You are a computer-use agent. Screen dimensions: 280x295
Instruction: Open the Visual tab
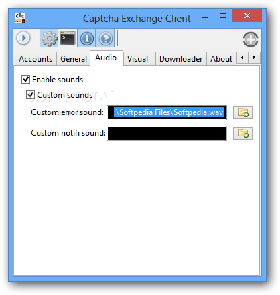pyautogui.click(x=139, y=59)
